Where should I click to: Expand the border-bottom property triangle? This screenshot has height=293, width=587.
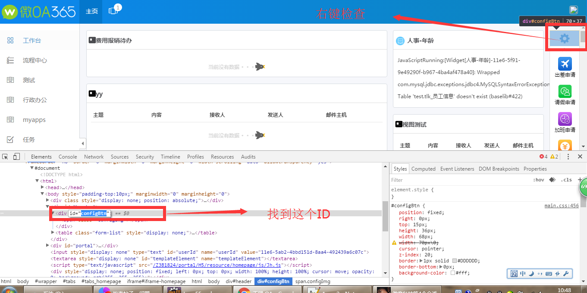tap(441, 267)
